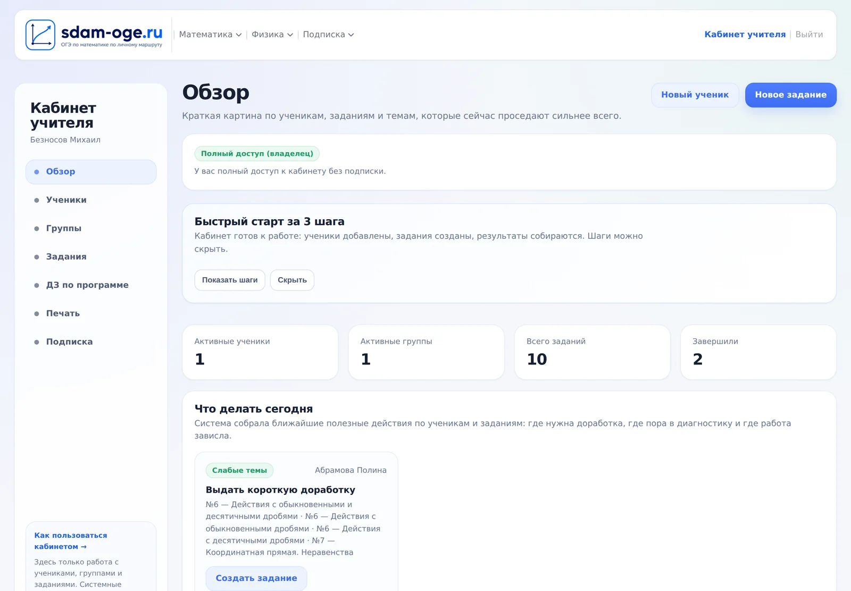
Task: Open Ученики section in sidebar
Action: 91,200
